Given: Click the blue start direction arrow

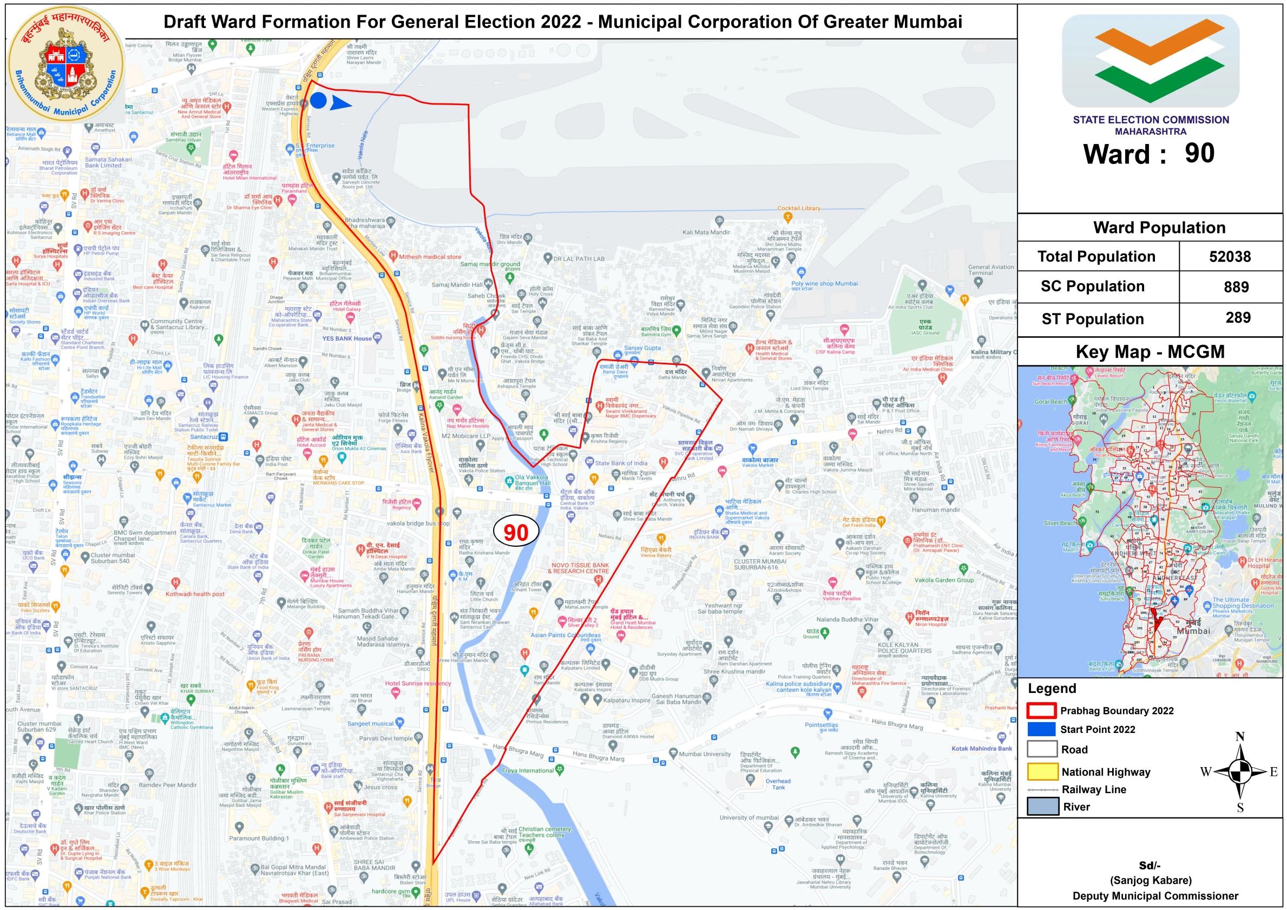Looking at the screenshot, I should pyautogui.click(x=340, y=103).
